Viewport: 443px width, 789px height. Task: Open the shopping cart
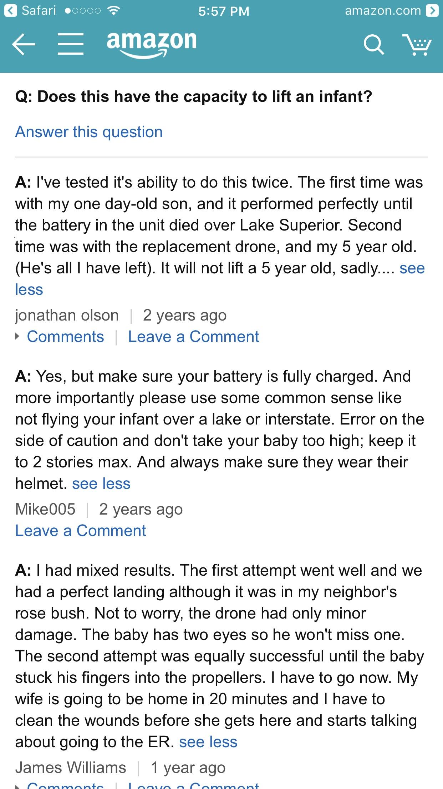point(418,45)
